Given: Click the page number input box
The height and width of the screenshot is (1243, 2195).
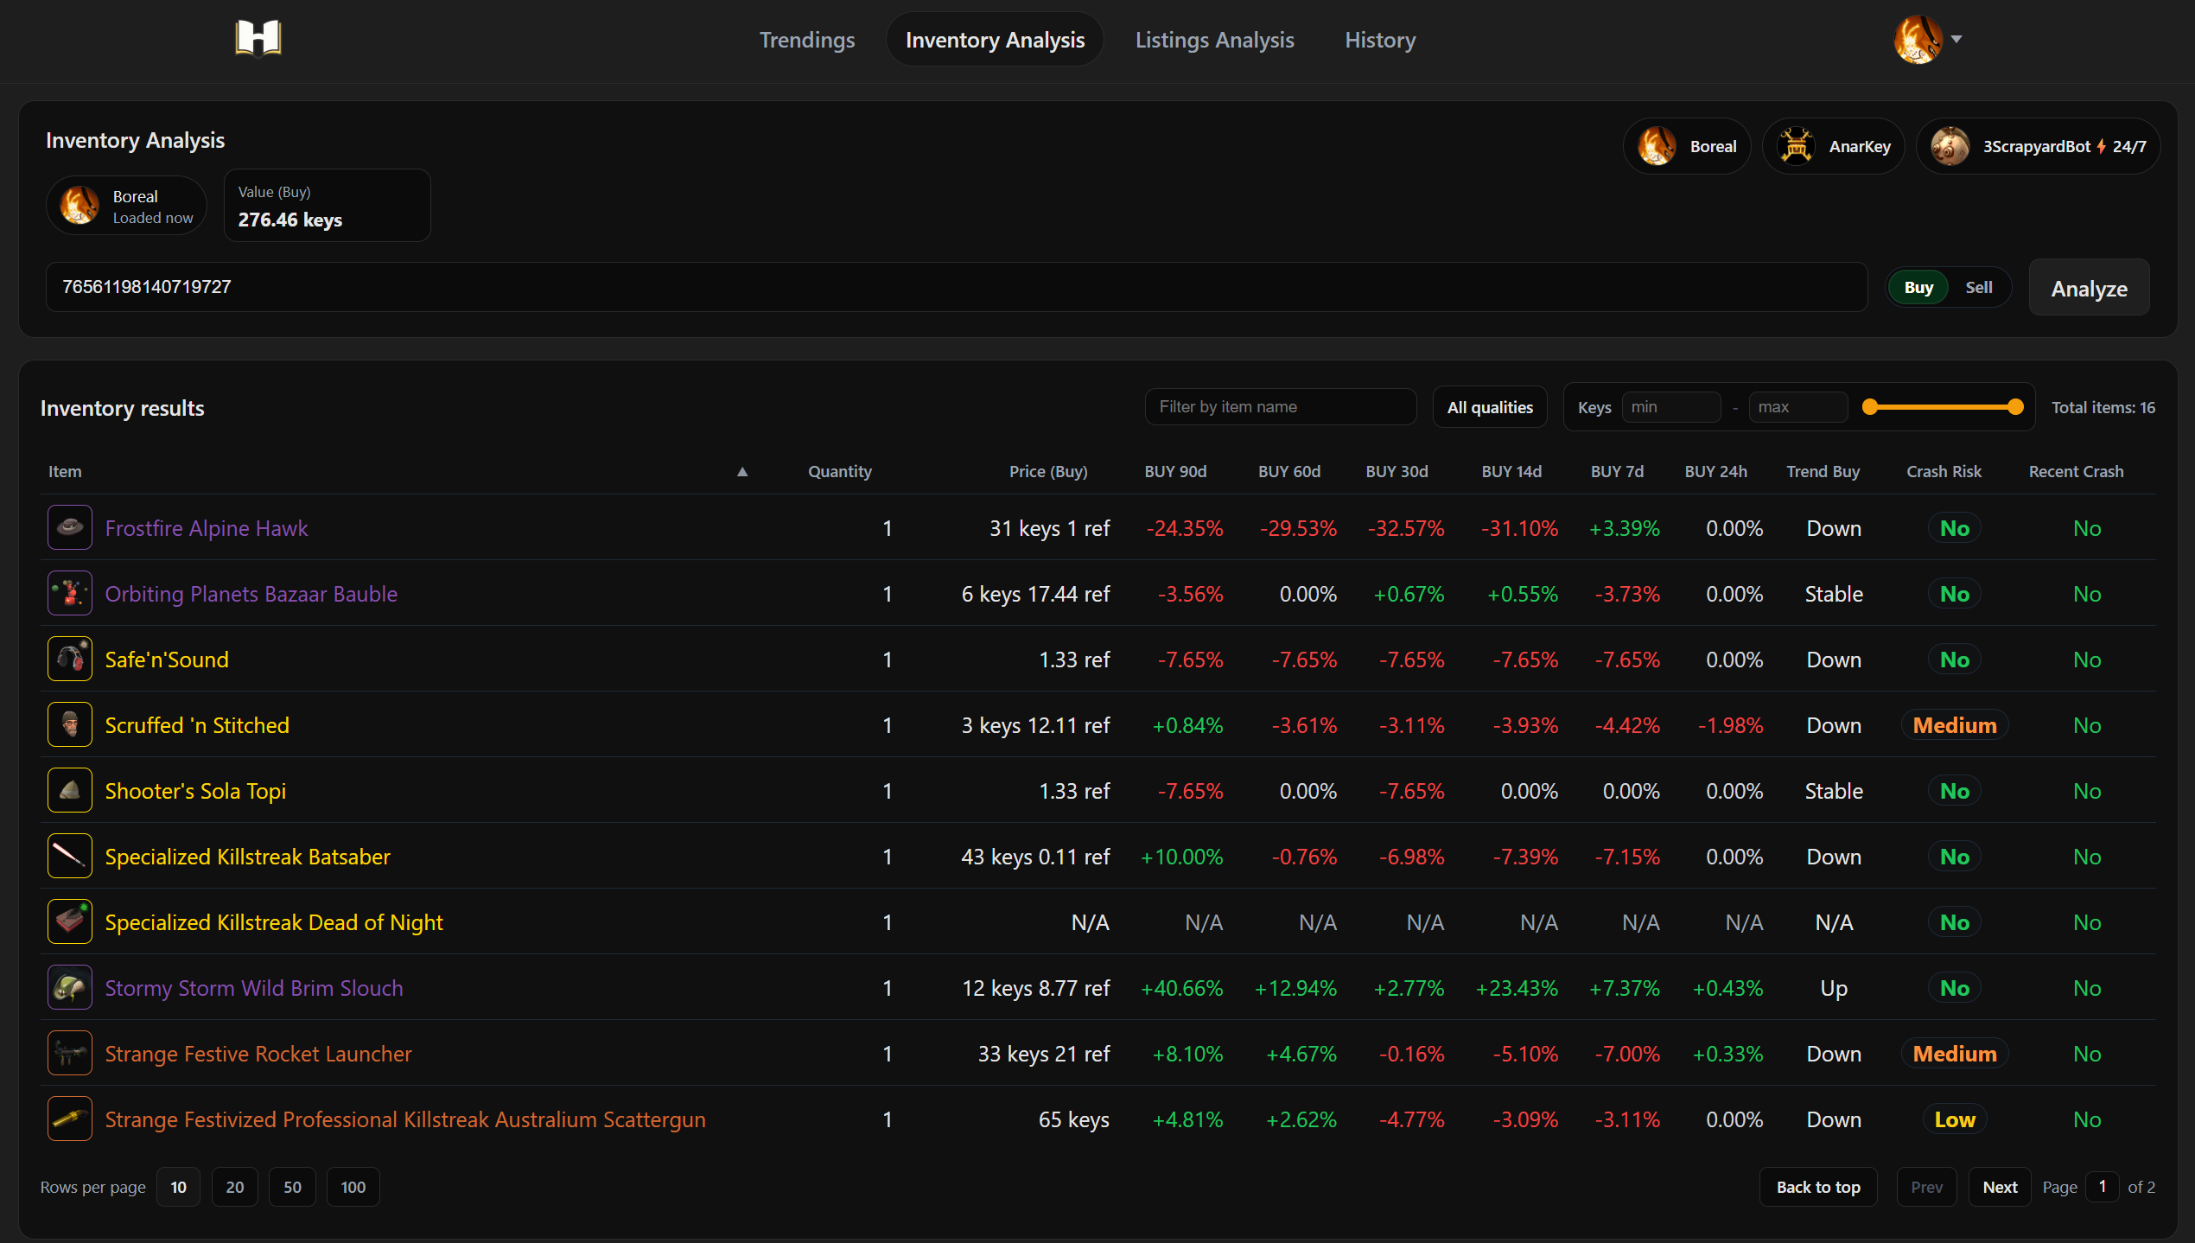Looking at the screenshot, I should [x=2103, y=1187].
